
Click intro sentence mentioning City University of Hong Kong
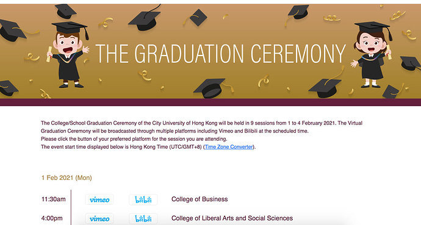[x=201, y=127]
